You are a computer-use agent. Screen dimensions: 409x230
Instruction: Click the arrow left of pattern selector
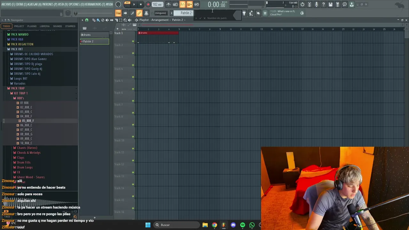(172, 13)
